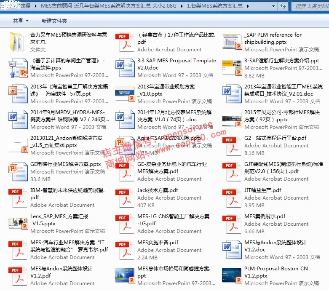Select the 20130121_Andon系统解决方案 pptx icon
This screenshot has width=329, height=291.
click(18, 145)
